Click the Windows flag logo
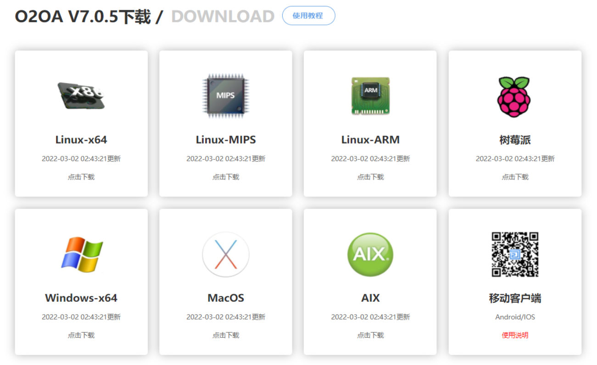 [x=82, y=254]
